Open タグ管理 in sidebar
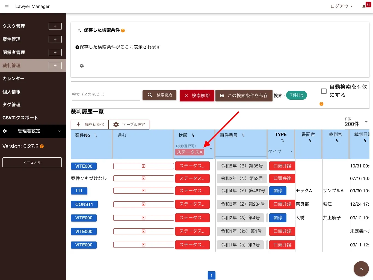 click(x=11, y=105)
